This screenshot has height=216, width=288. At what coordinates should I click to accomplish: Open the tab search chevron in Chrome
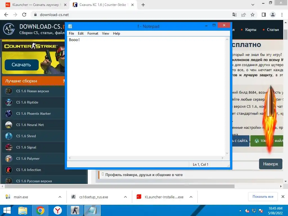pyautogui.click(x=253, y=5)
